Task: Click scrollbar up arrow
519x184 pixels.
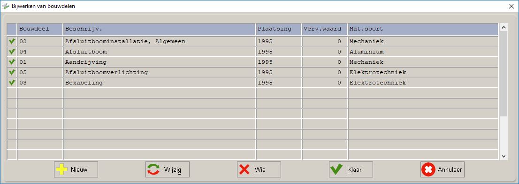Action: tap(504, 28)
